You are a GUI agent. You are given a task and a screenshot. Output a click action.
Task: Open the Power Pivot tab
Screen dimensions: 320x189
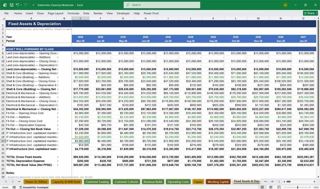[151, 13]
